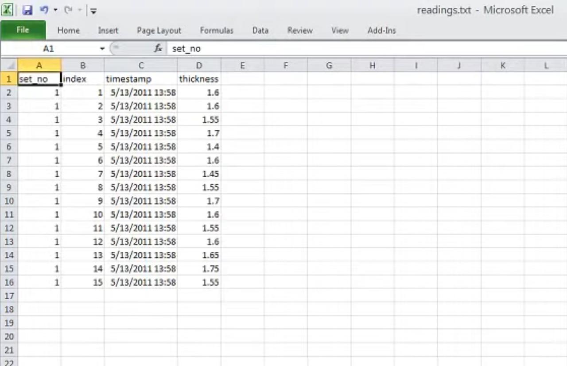Switch to the Data ribbon tab
The width and height of the screenshot is (567, 366).
click(x=260, y=31)
